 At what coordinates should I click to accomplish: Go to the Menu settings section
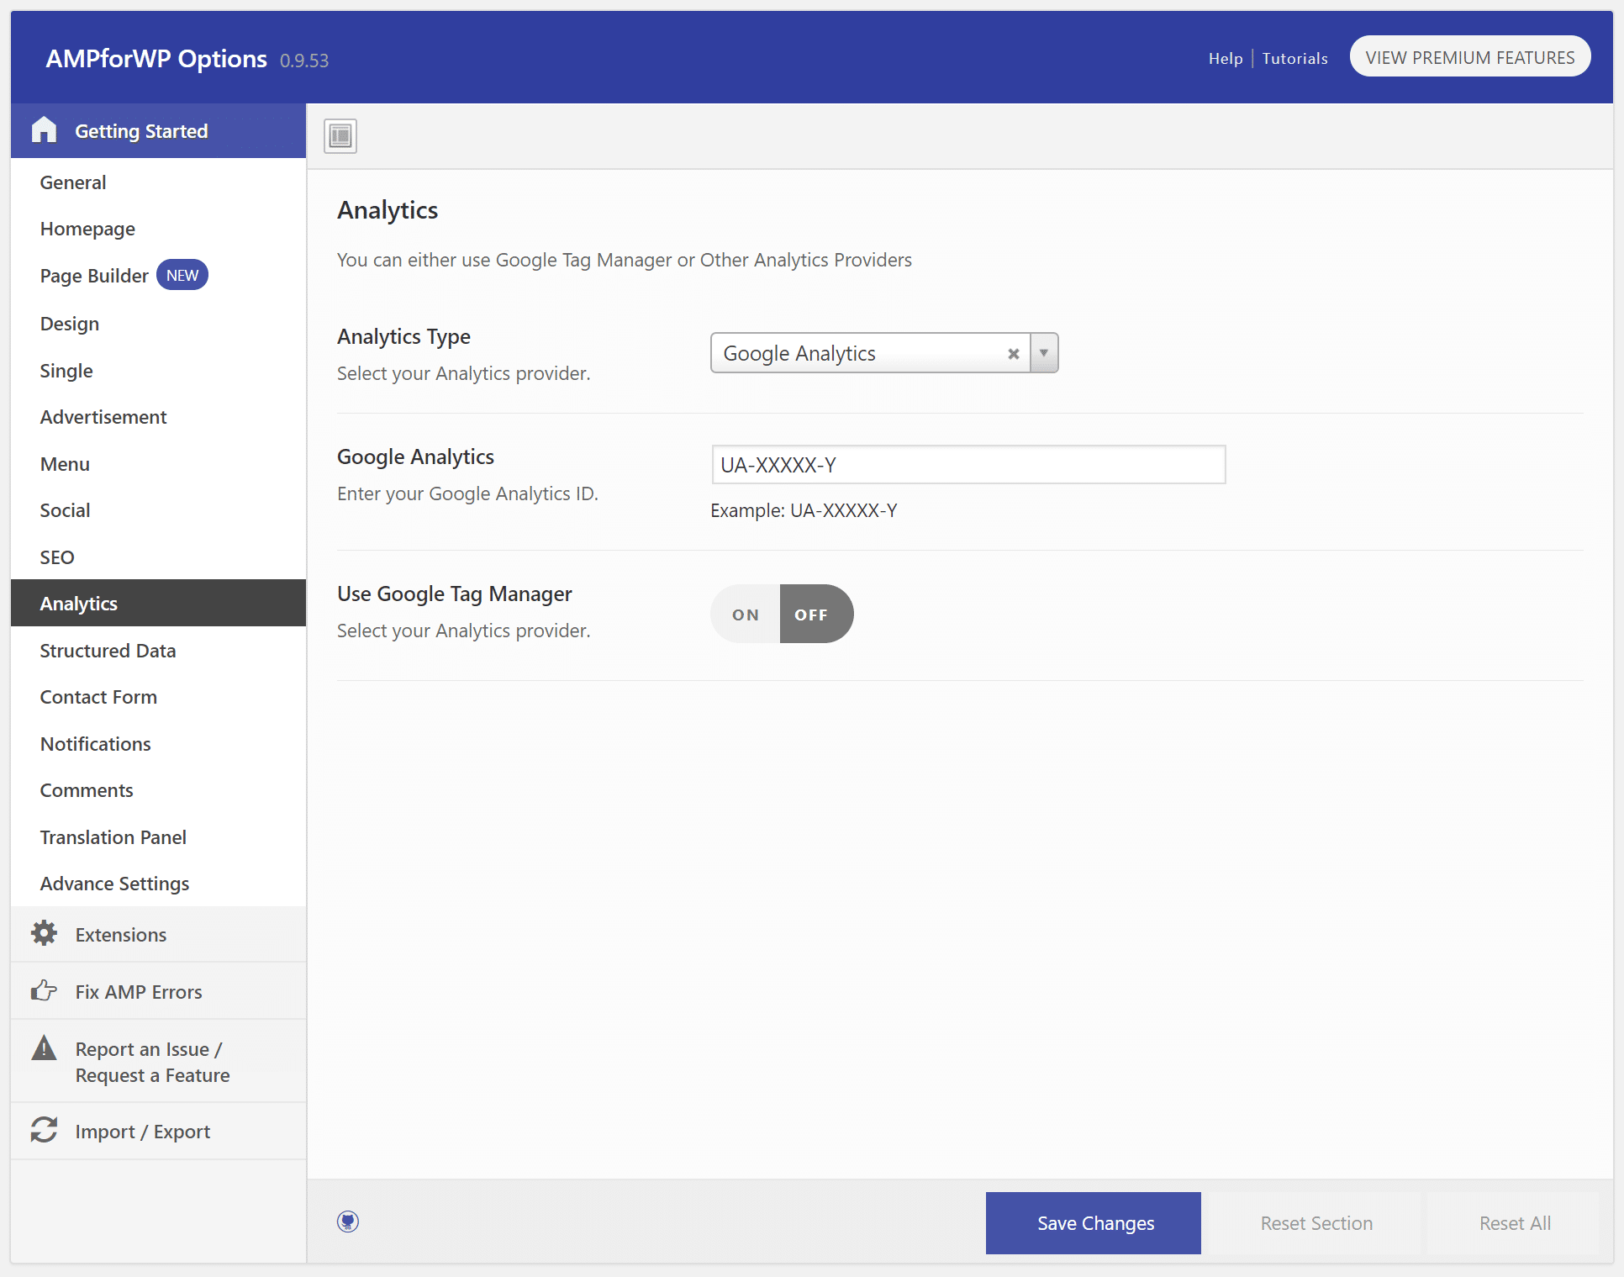pyautogui.click(x=158, y=464)
